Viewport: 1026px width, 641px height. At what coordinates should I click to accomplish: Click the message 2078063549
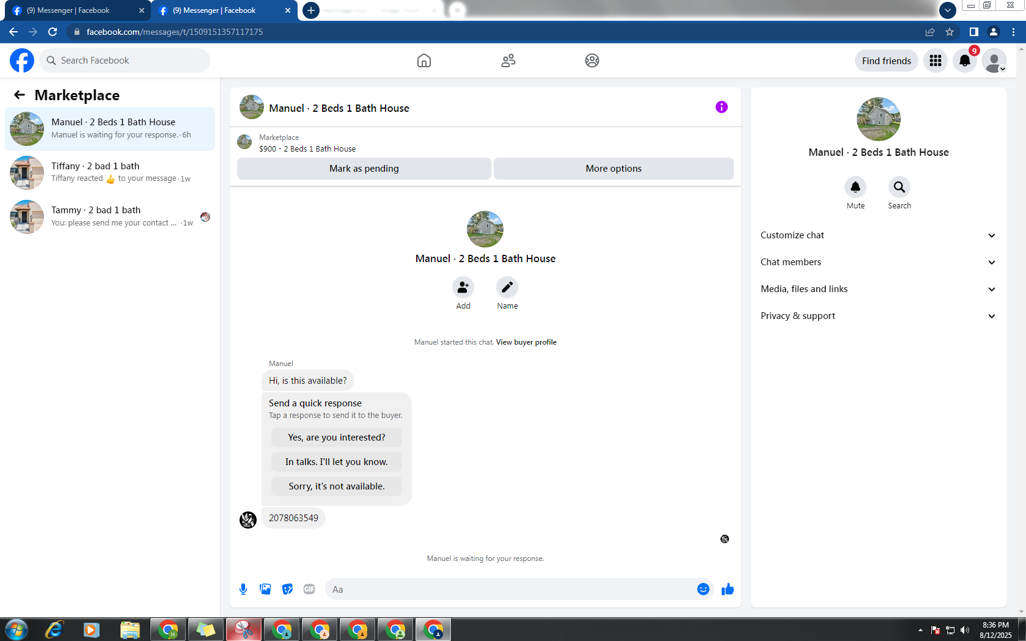pos(293,518)
